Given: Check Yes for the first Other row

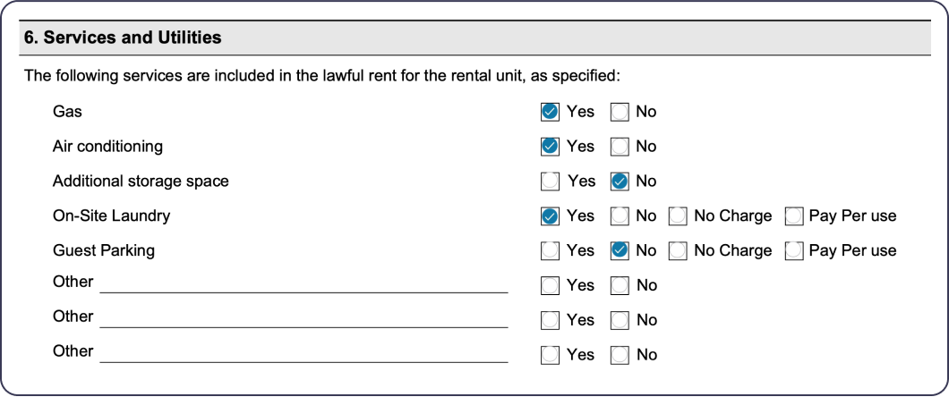Looking at the screenshot, I should (550, 285).
